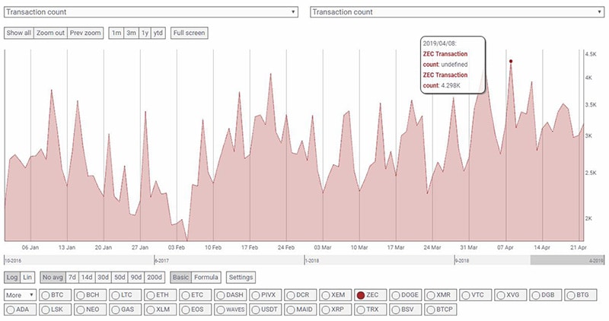The image size is (609, 321).
Task: Open the chart in Full screen
Action: (x=189, y=33)
